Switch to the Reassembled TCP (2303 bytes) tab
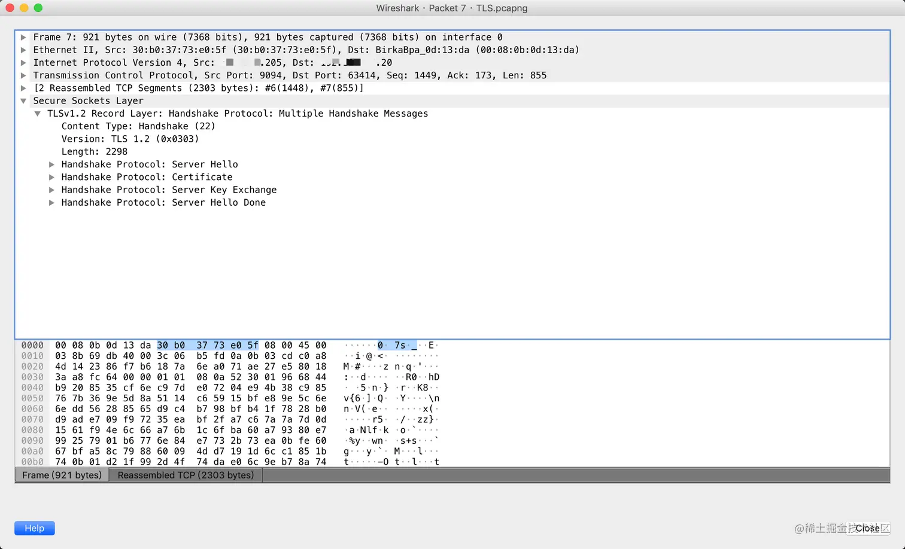Image resolution: width=905 pixels, height=549 pixels. [x=186, y=475]
